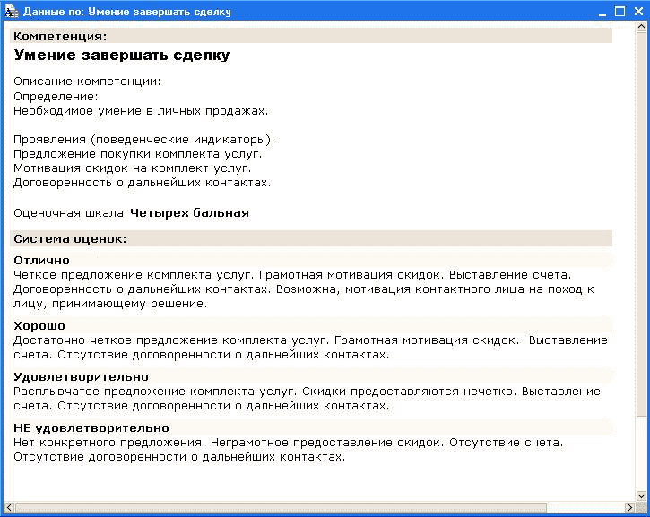Click the Хорошо grade heading
650x517 pixels.
39,325
